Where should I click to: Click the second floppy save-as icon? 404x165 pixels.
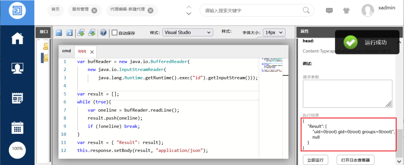69,33
